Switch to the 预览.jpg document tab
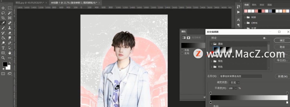 [30, 3]
